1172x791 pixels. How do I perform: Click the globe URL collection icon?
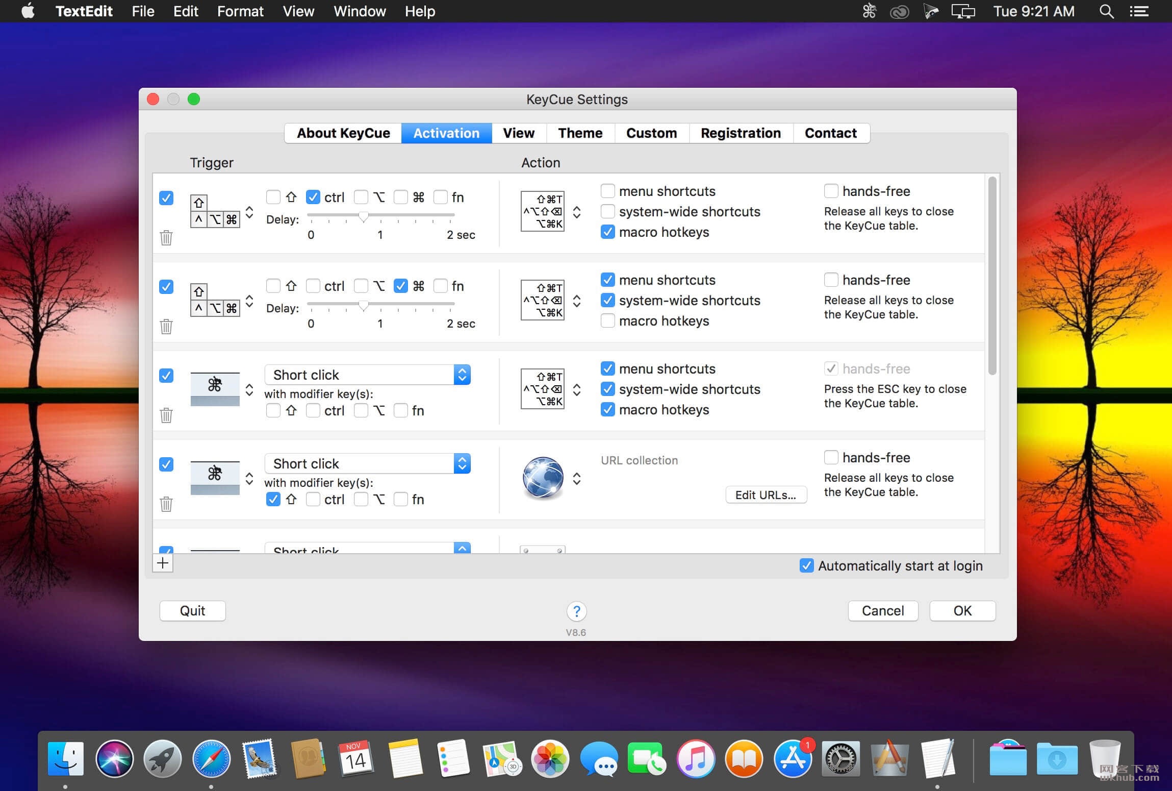543,478
